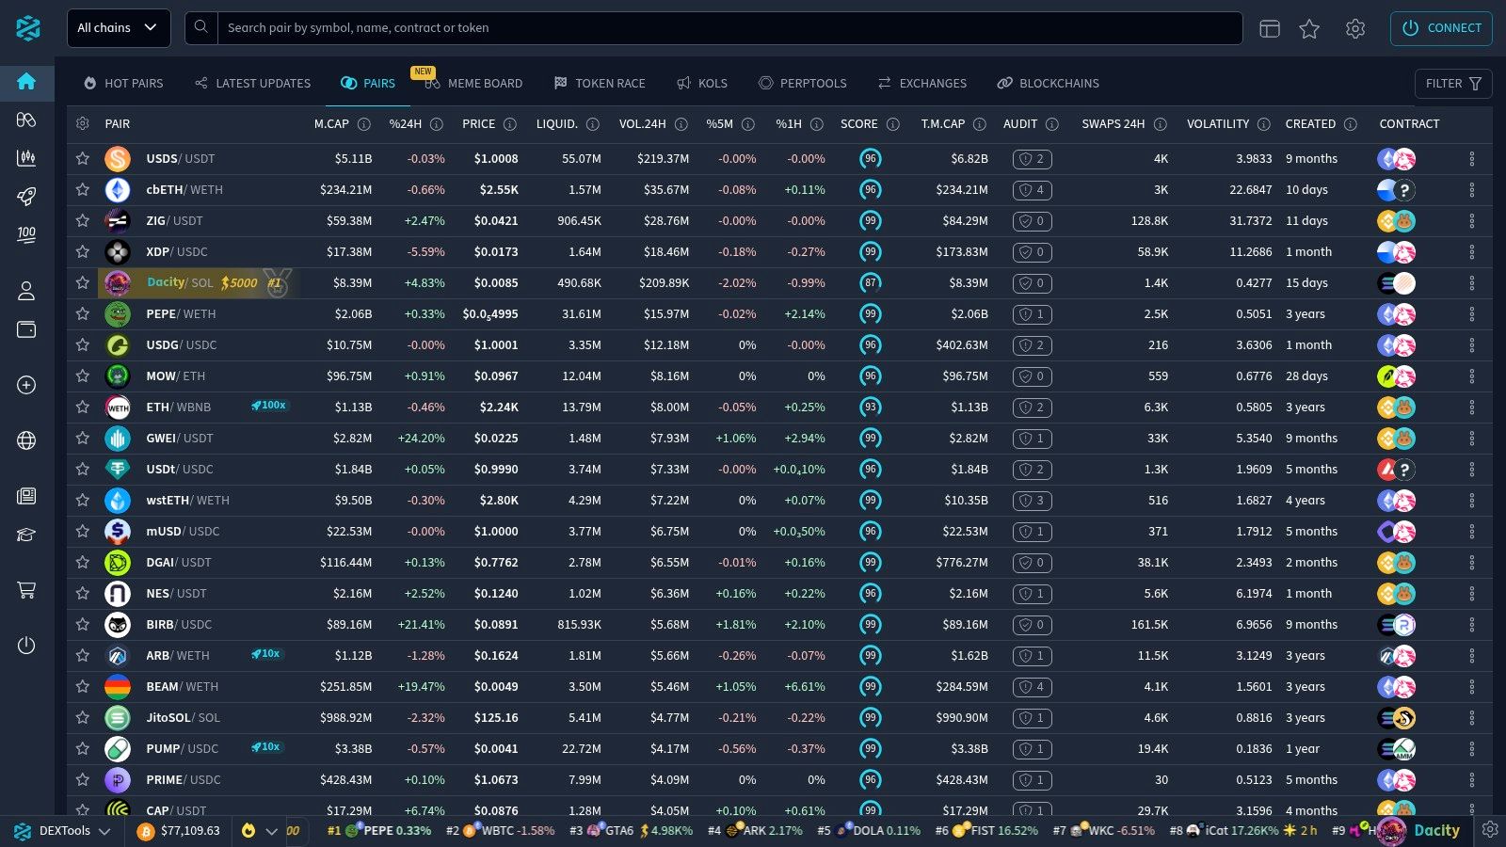Favorite the GWEI/USDT pair star

click(x=83, y=439)
